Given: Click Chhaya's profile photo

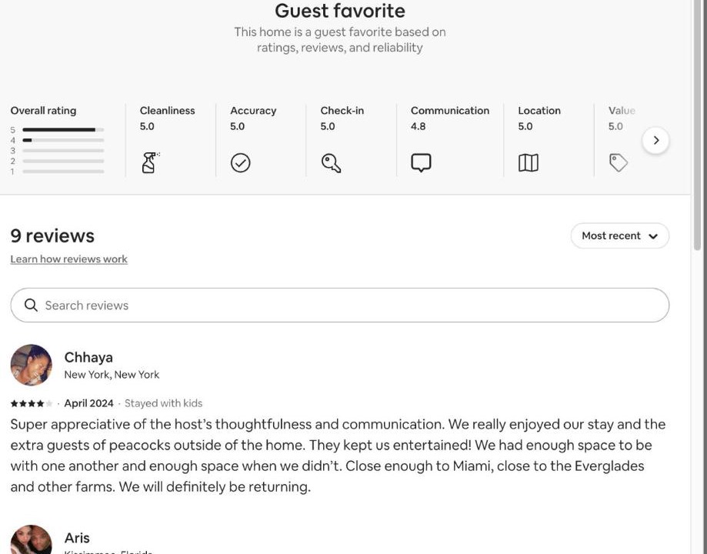Looking at the screenshot, I should tap(32, 365).
